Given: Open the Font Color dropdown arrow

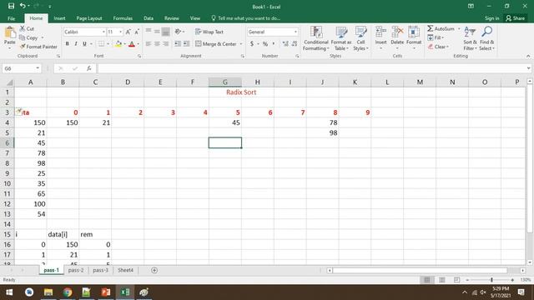Looking at the screenshot, I should [138, 44].
